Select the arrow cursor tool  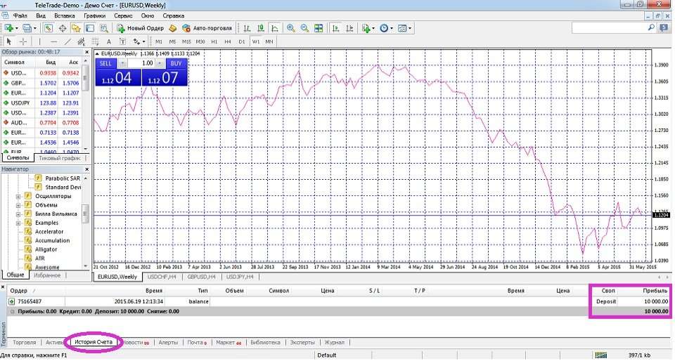click(x=9, y=41)
